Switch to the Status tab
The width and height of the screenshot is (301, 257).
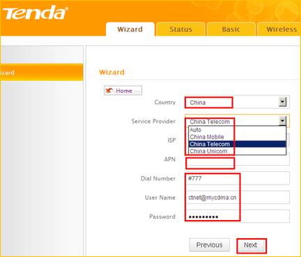click(180, 29)
